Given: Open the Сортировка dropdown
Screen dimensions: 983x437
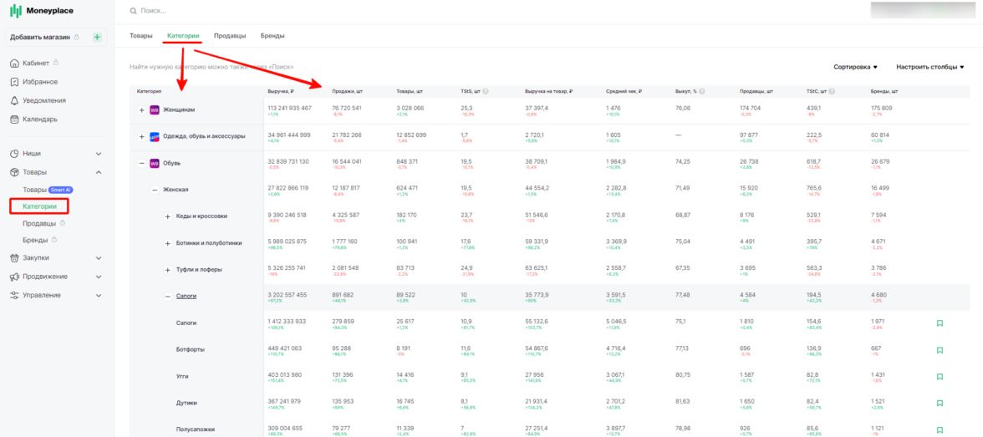Looking at the screenshot, I should point(855,67).
